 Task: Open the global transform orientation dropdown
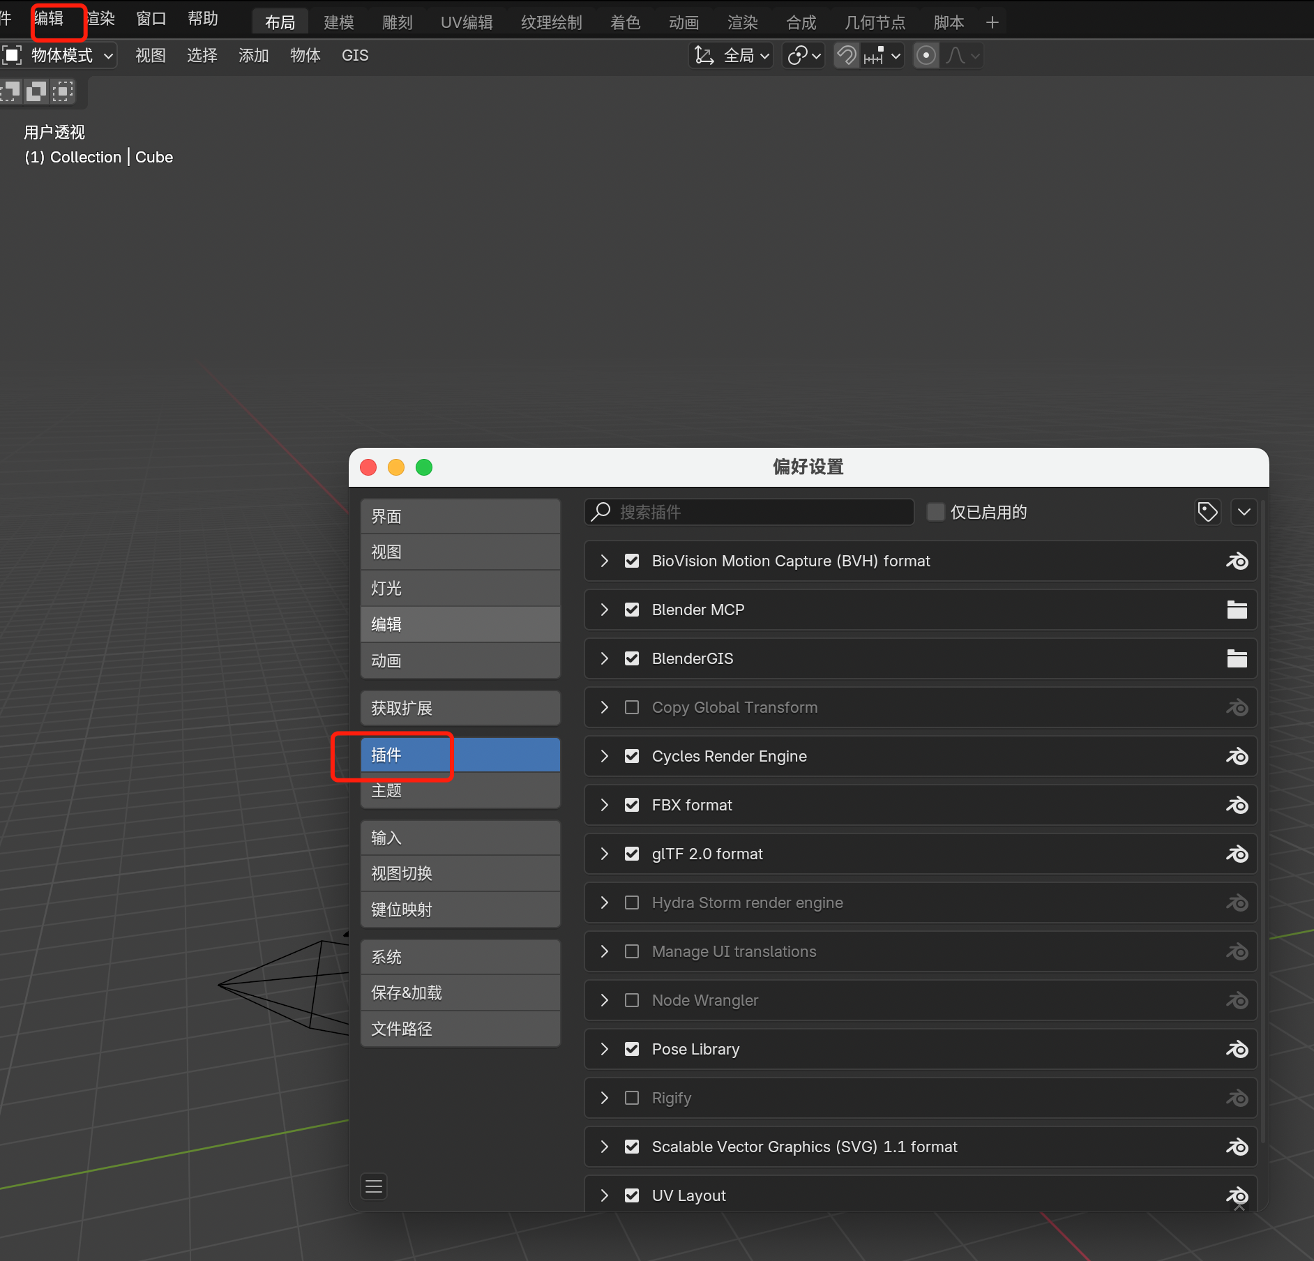click(731, 55)
